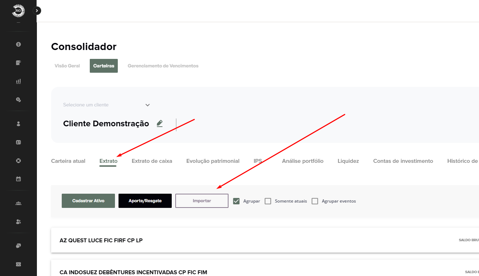Enable the Somente atuais checkbox
Image resolution: width=479 pixels, height=276 pixels.
coord(268,201)
